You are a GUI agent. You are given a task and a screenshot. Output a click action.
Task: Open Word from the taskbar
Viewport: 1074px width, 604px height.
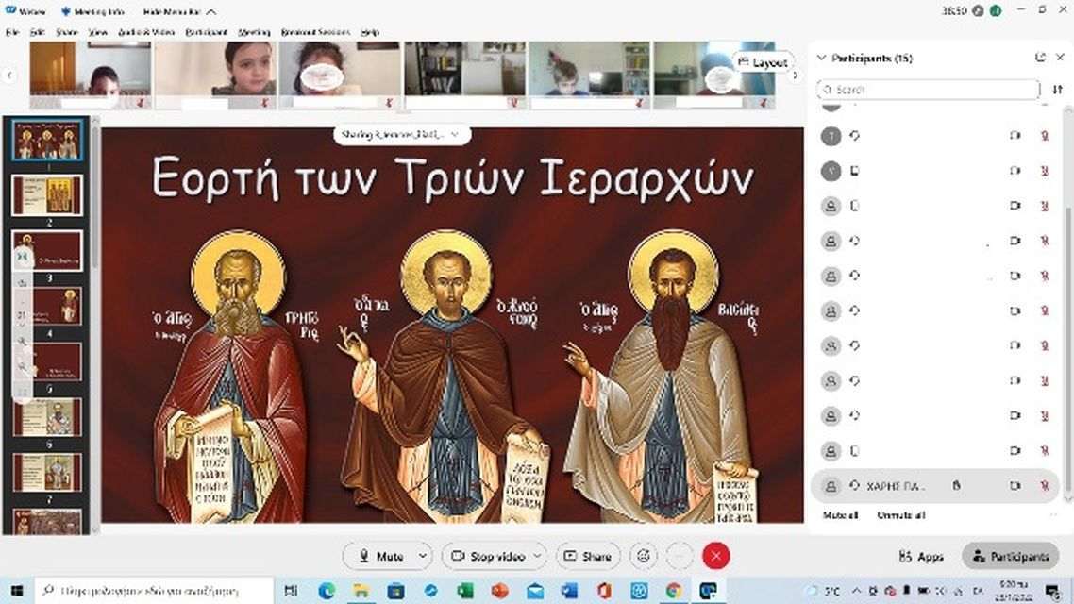coord(569,590)
